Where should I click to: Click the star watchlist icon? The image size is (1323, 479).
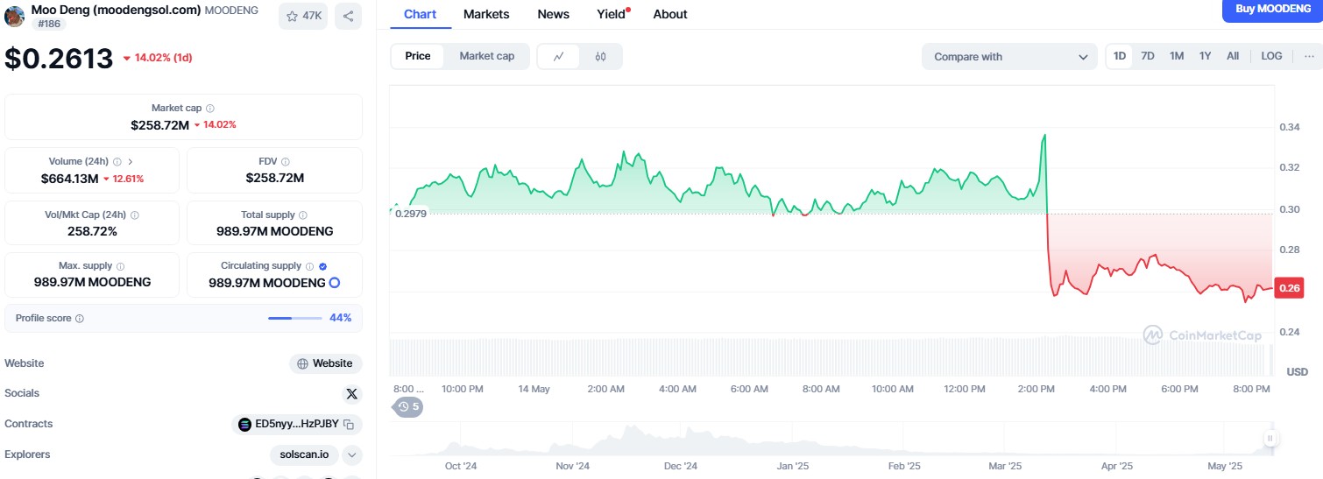tap(293, 16)
